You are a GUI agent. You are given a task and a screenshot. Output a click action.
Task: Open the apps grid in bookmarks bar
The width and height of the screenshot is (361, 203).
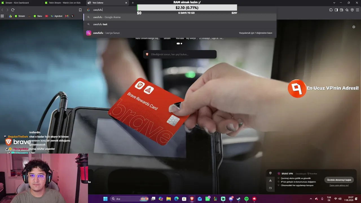pos(2,16)
